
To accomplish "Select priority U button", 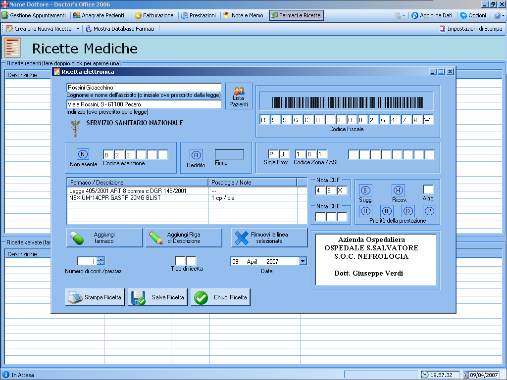I will pos(365,211).
